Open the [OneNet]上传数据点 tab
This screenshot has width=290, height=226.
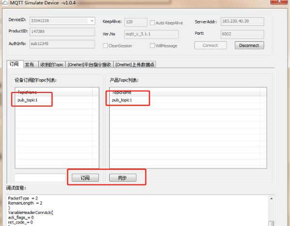[x=135, y=65]
